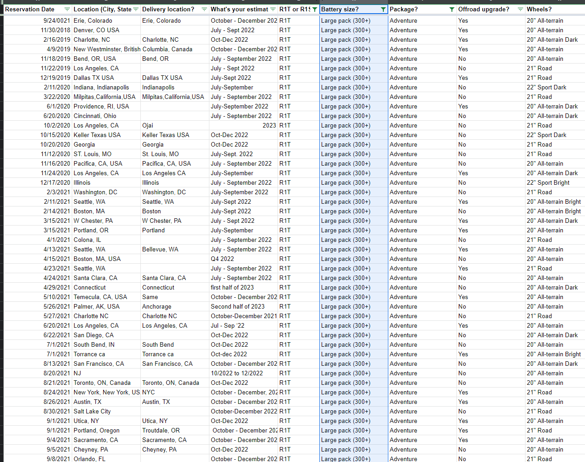The height and width of the screenshot is (462, 585).
Task: Click the 2023 estimate cell
Action: coord(243,126)
